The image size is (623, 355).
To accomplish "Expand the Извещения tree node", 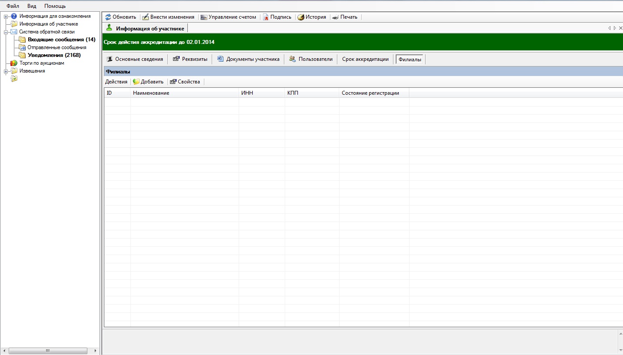I will 6,71.
